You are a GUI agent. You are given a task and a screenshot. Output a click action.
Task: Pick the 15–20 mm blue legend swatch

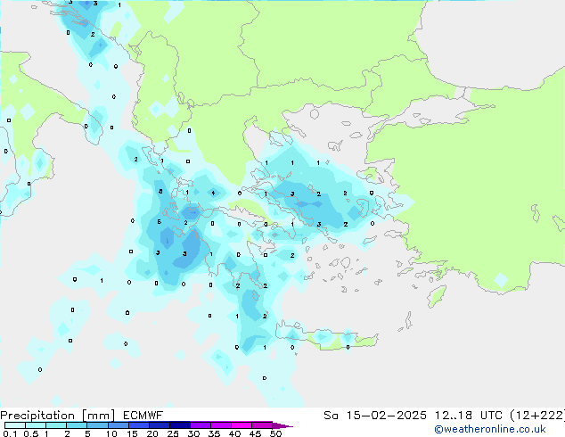click(139, 425)
